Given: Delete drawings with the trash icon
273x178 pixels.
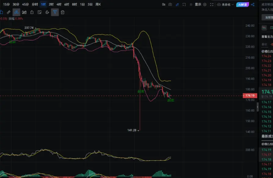Looking at the screenshot, I should click(x=63, y=12).
